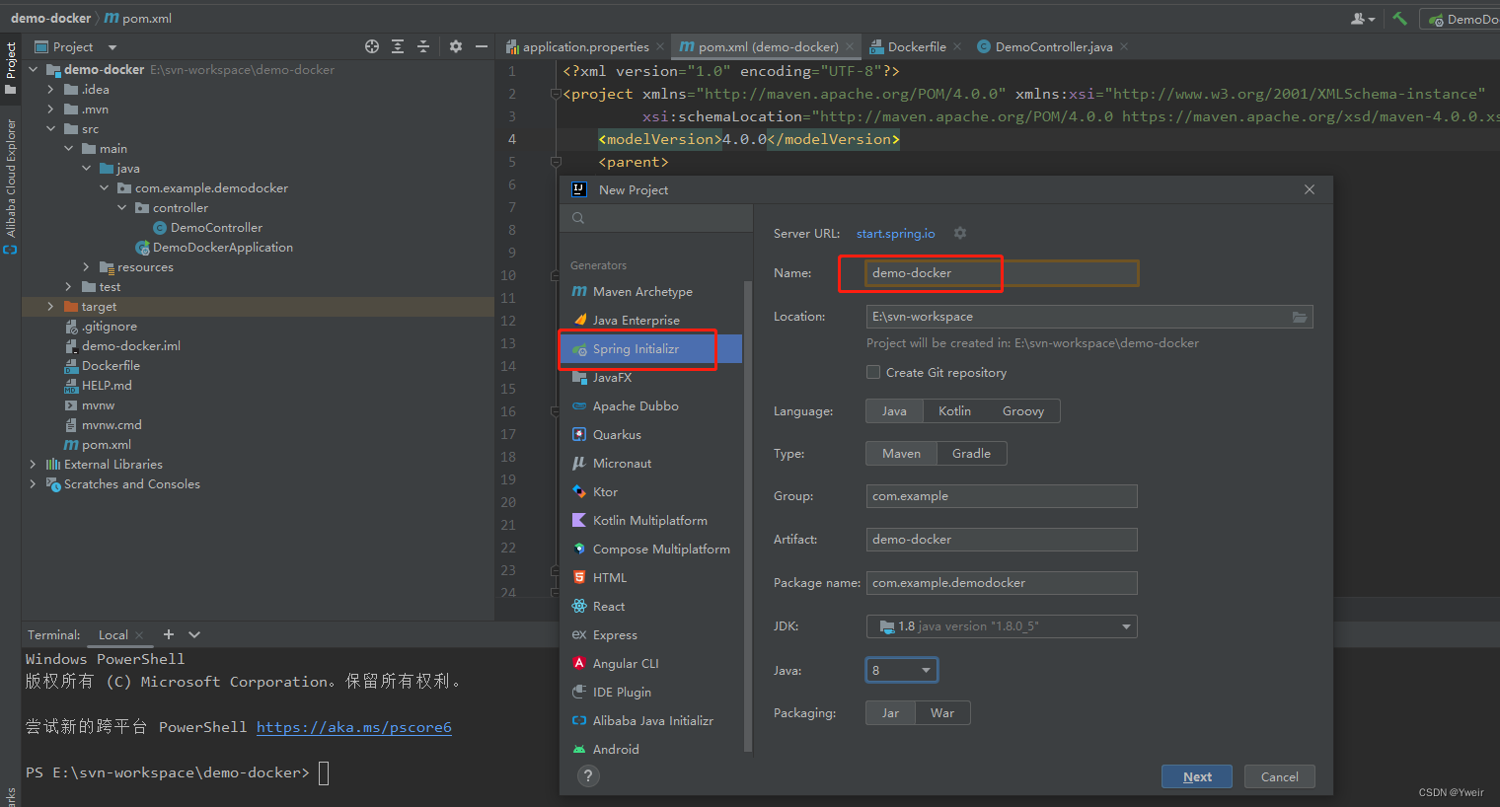Expand the target folder
1500x807 pixels.
click(51, 307)
